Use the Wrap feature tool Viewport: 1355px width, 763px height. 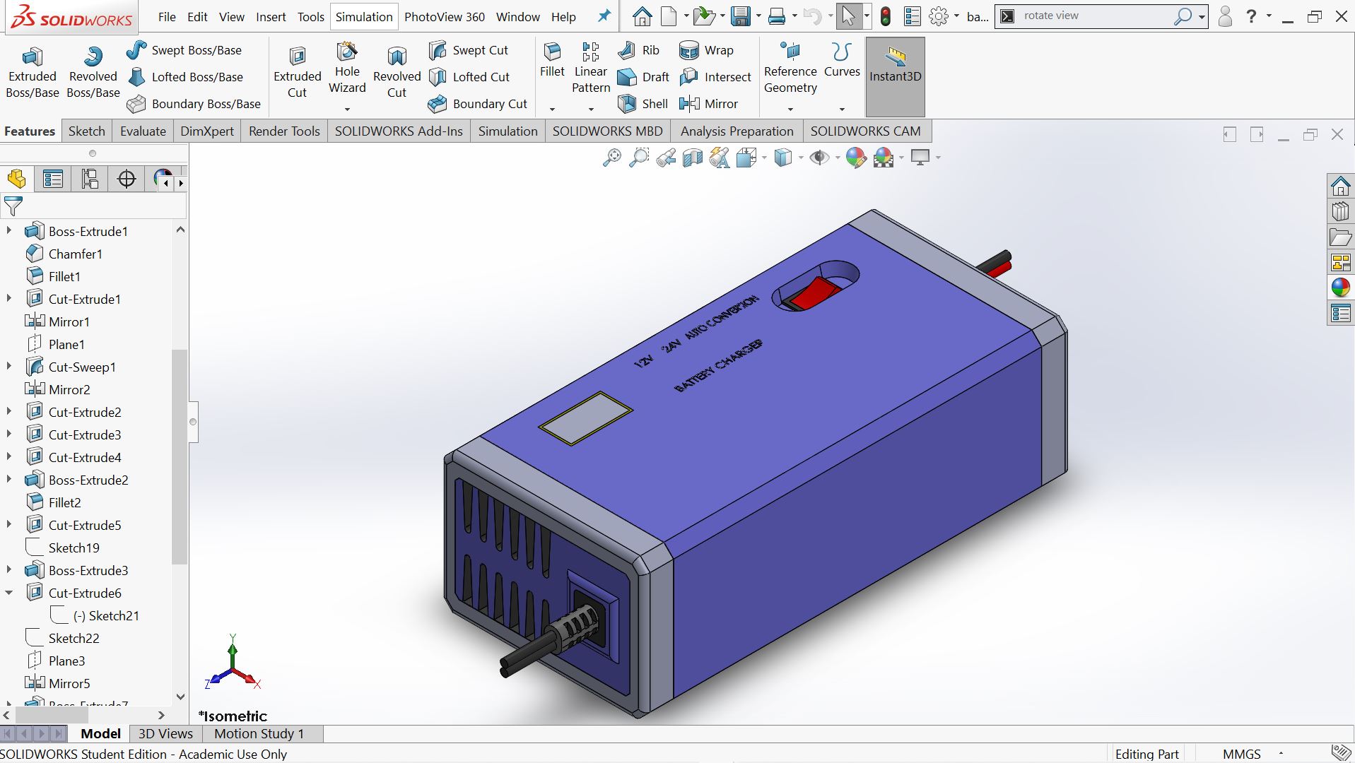(707, 50)
